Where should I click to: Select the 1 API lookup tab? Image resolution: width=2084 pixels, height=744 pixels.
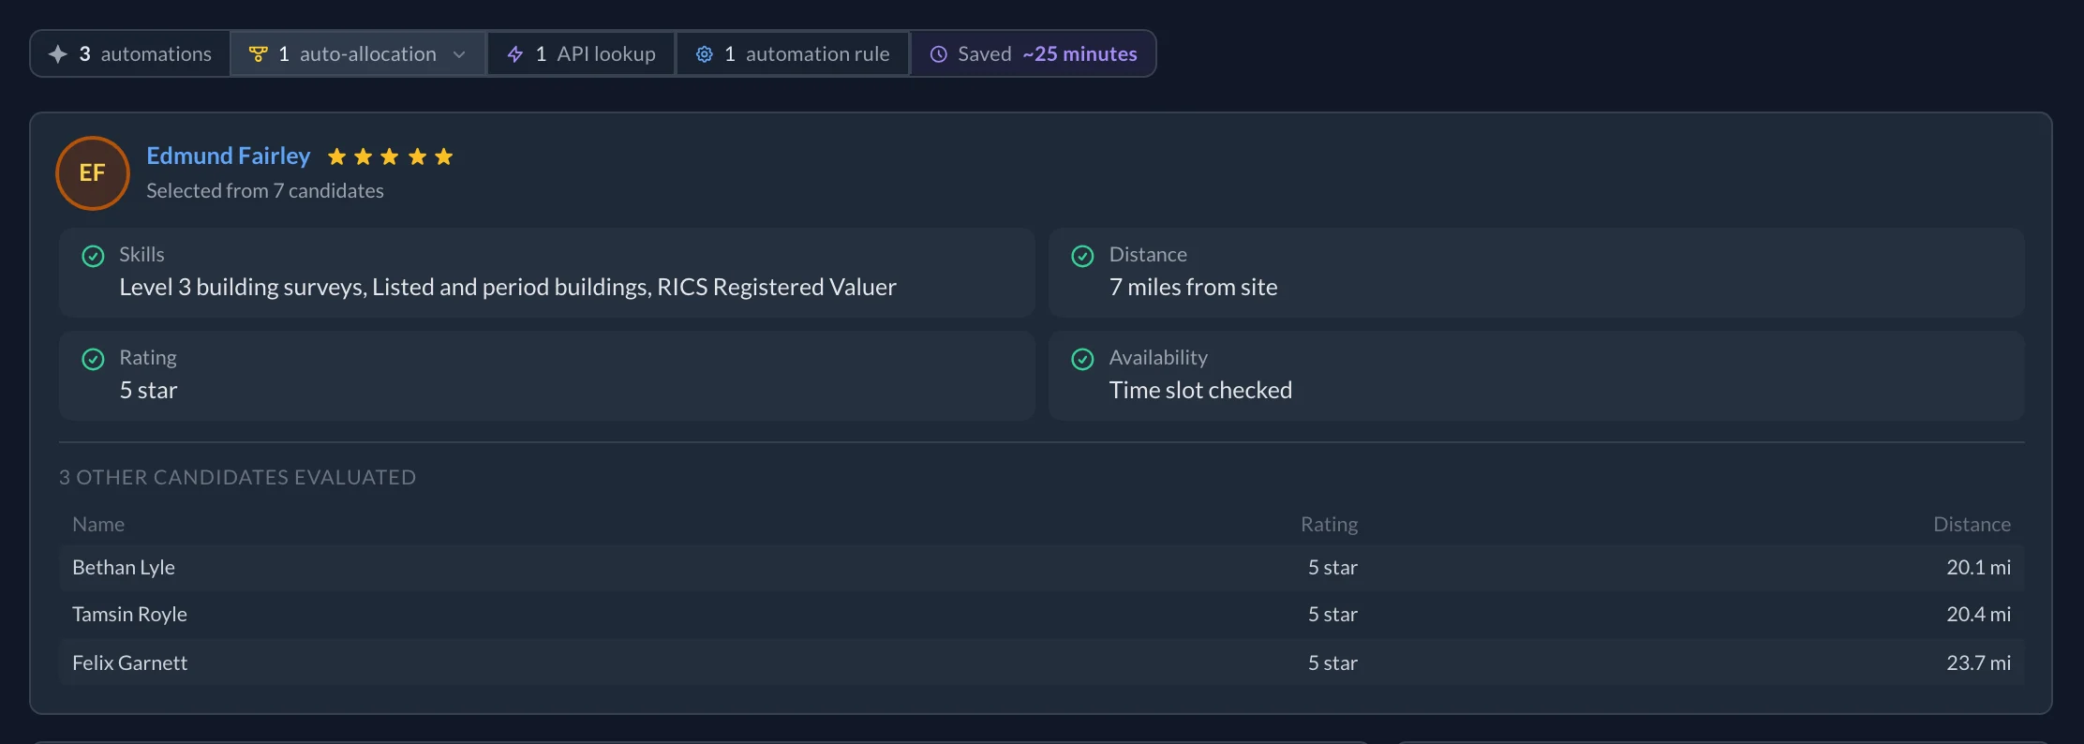[581, 54]
